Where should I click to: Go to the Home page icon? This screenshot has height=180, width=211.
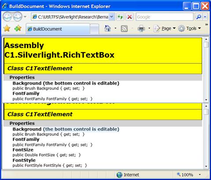(107, 28)
